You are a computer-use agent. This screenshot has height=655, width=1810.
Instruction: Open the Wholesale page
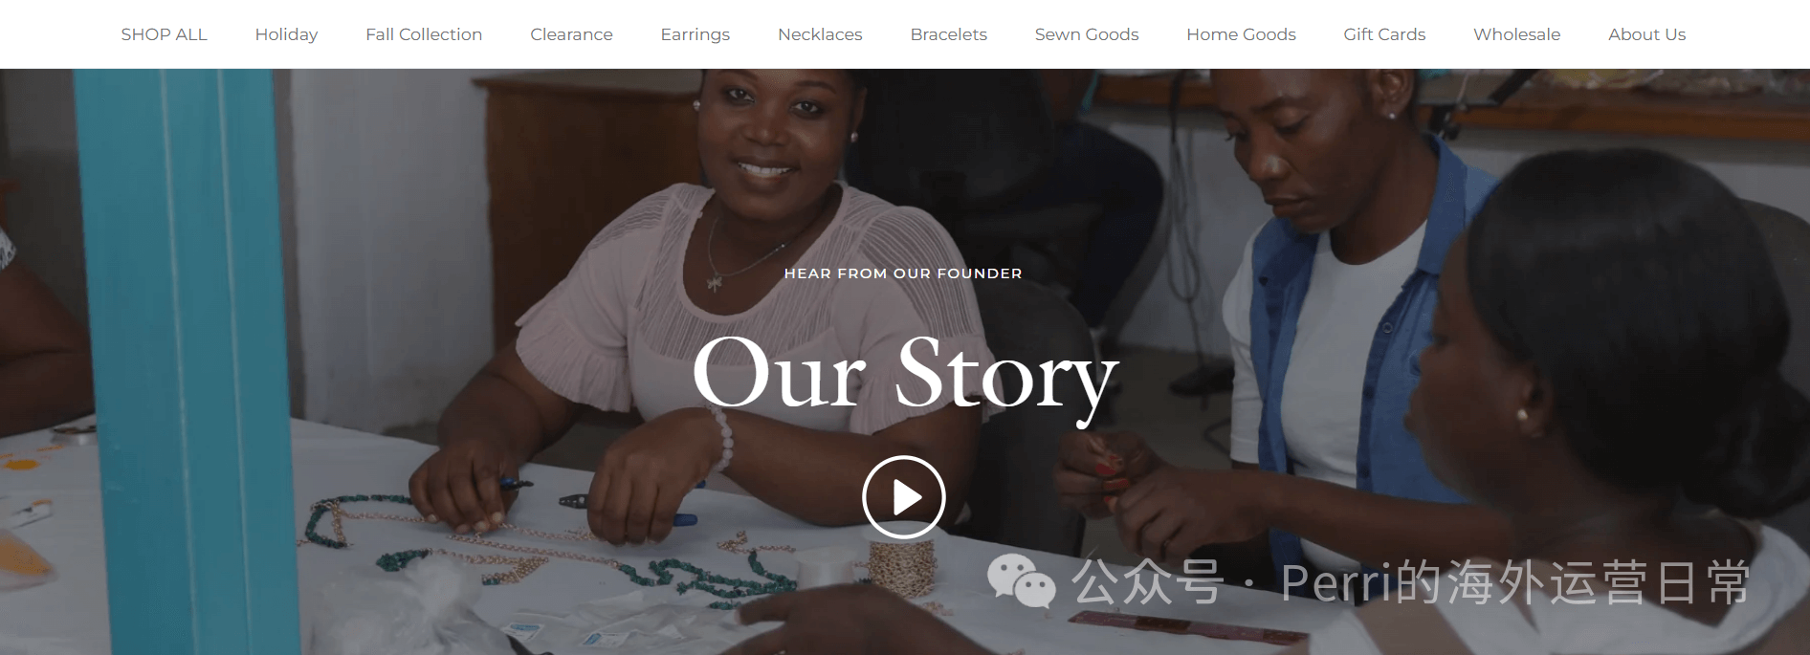pyautogui.click(x=1516, y=34)
